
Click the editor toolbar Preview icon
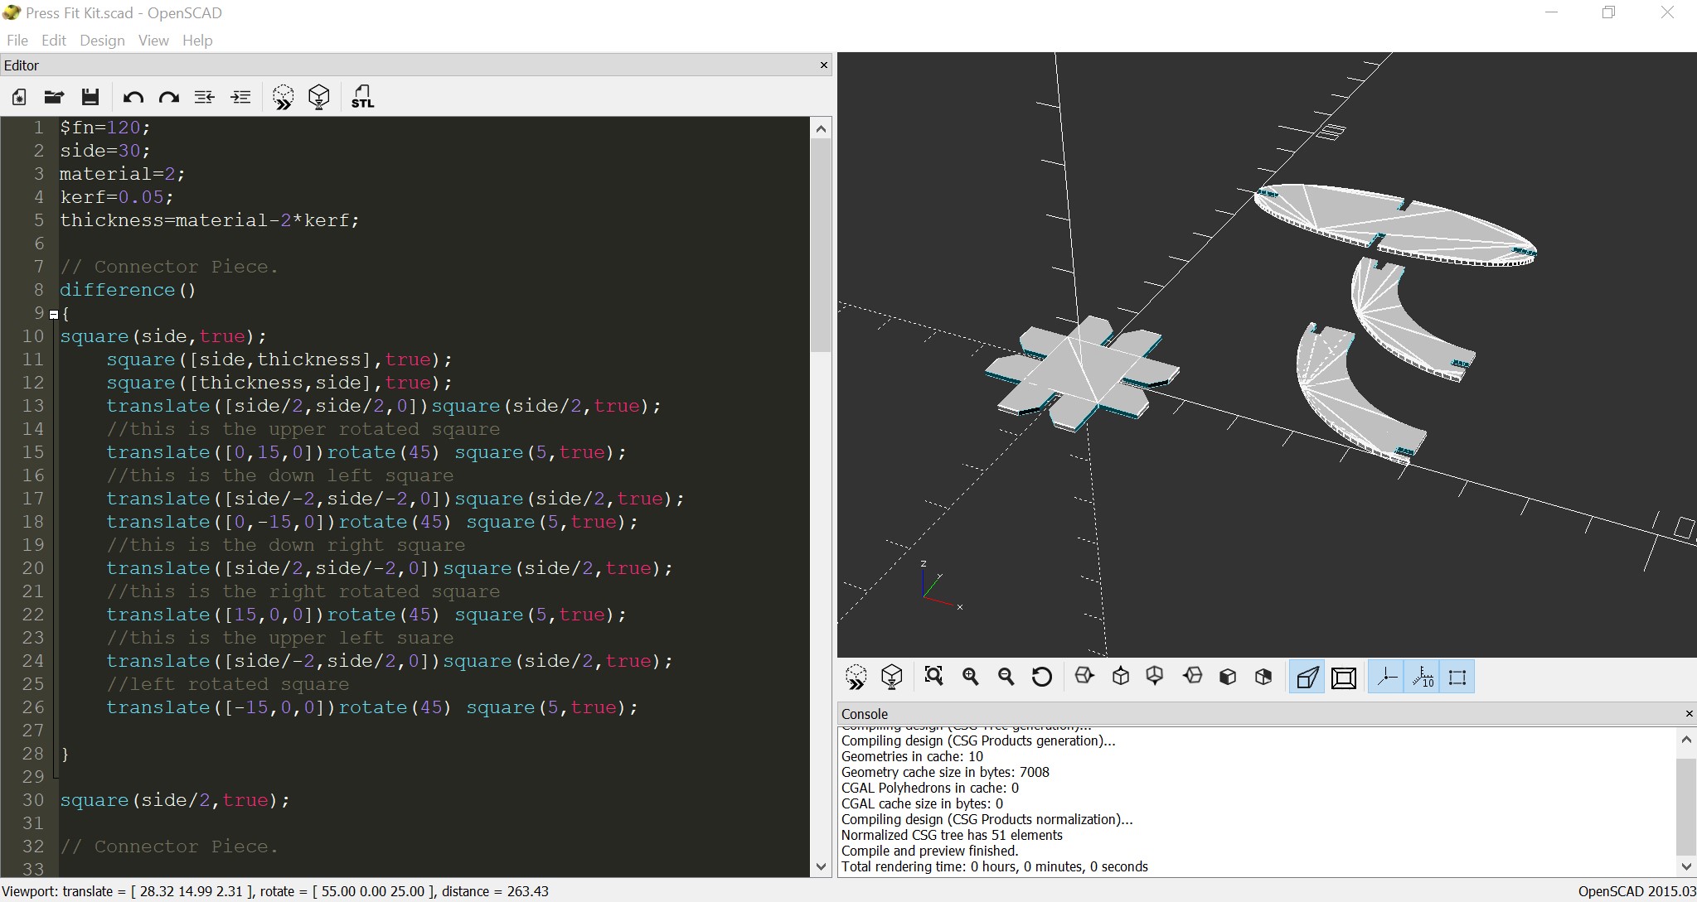283,97
